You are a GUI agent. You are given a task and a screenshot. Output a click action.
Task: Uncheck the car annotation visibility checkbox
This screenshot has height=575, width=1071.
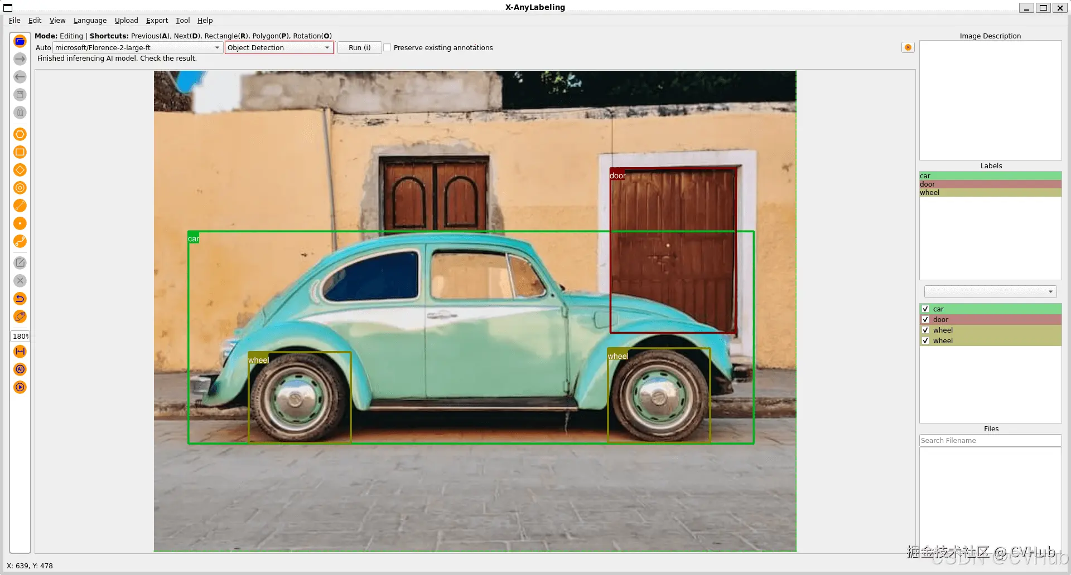[x=925, y=309]
